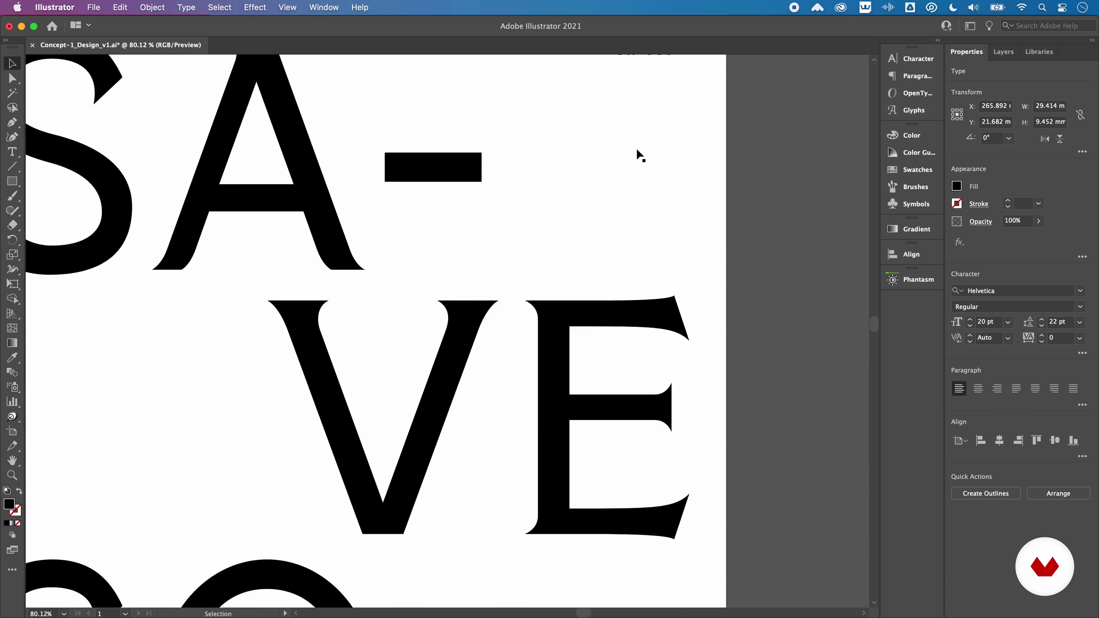Click the Arrange button
The width and height of the screenshot is (1099, 618).
[1058, 493]
